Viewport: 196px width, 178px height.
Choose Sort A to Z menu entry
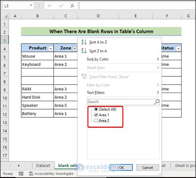[x=120, y=42]
